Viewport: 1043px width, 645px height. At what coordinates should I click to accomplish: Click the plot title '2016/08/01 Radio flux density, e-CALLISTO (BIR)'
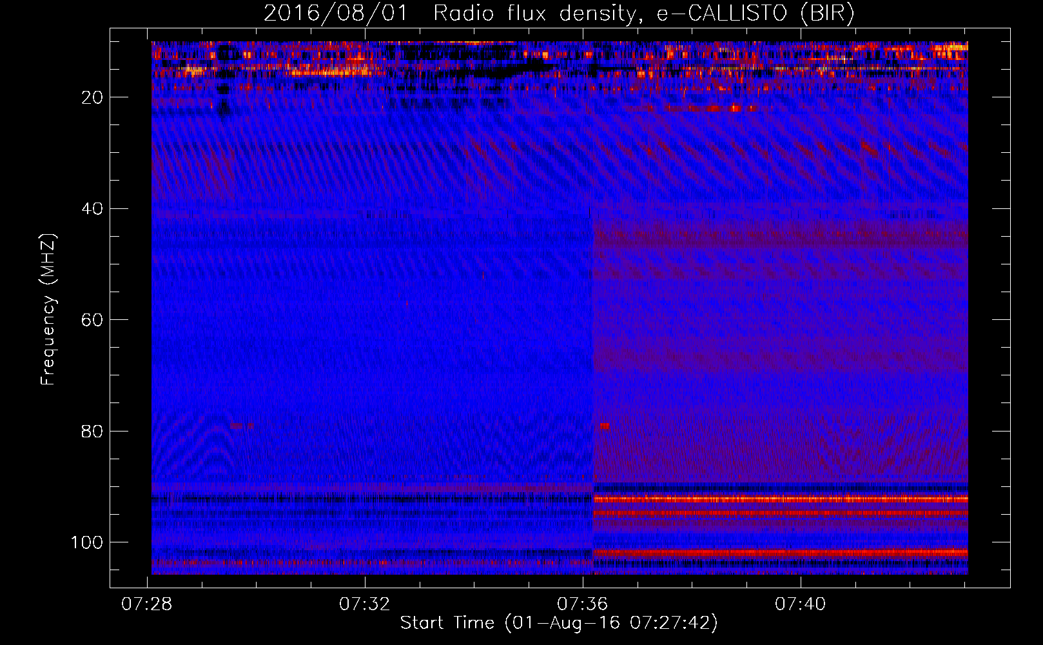coord(559,13)
